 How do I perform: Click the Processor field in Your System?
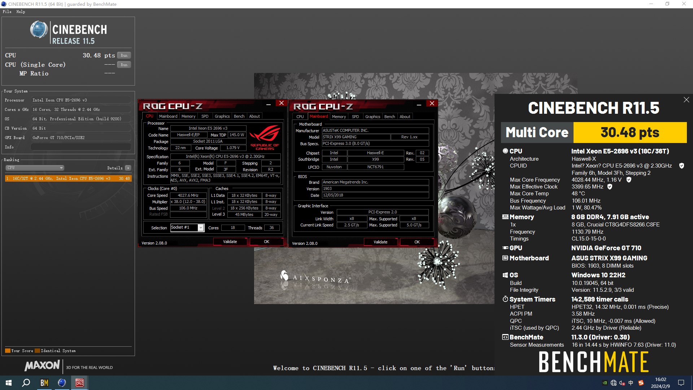(x=81, y=100)
